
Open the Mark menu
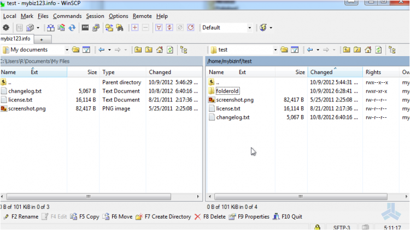(x=27, y=16)
